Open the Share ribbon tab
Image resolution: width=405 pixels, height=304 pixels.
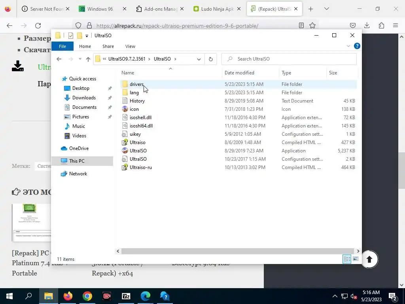tap(108, 46)
